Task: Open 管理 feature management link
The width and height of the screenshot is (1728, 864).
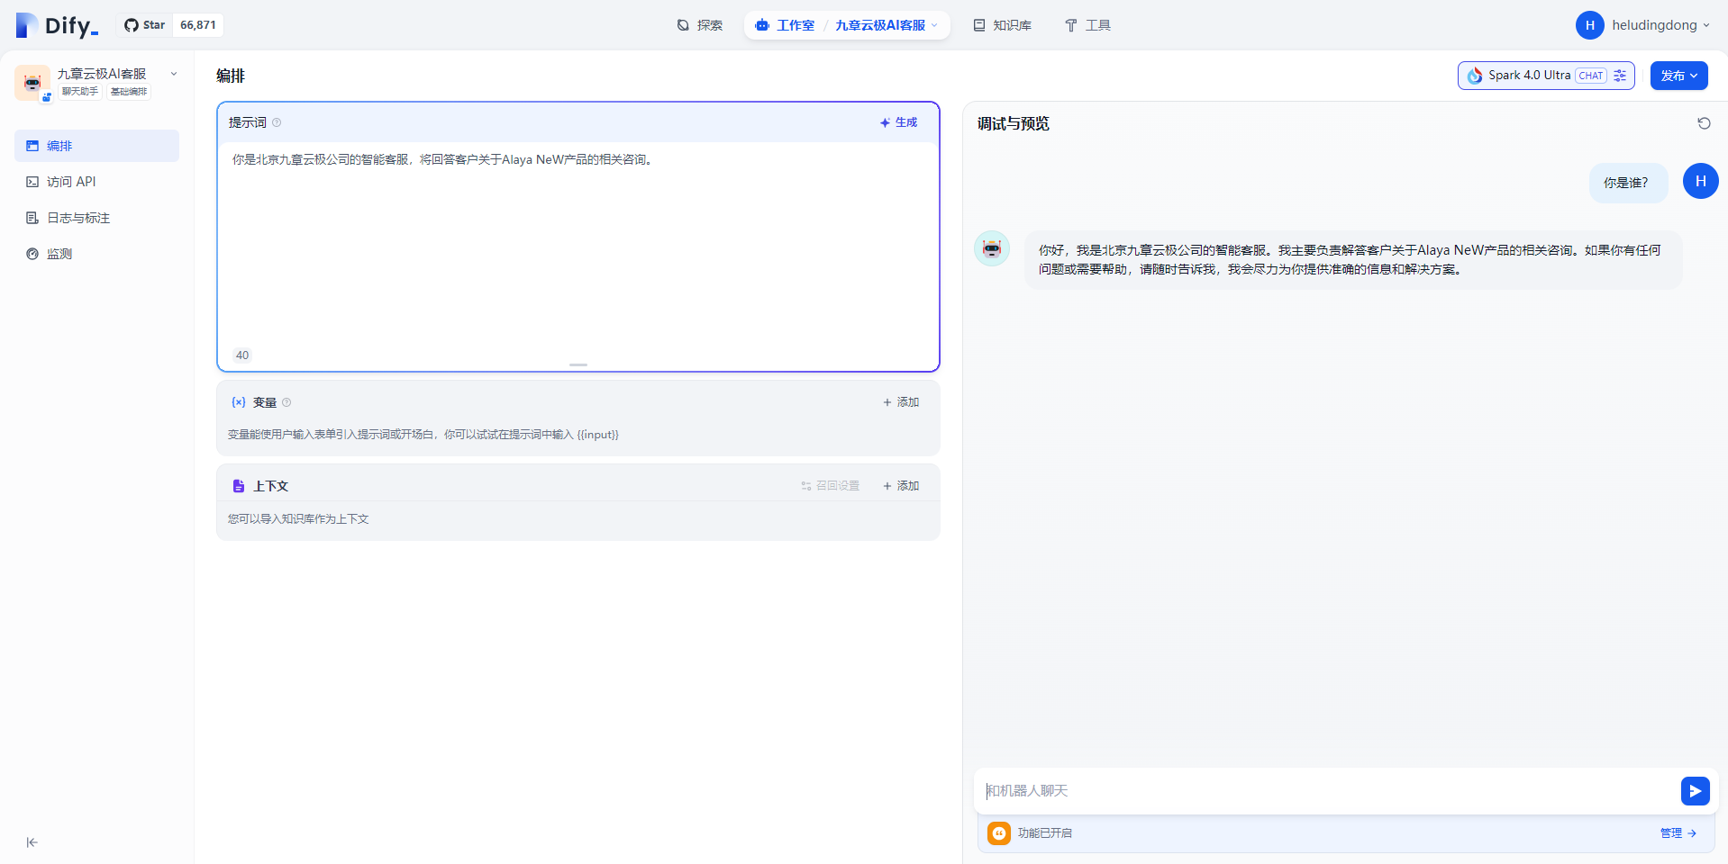Action: [1678, 833]
